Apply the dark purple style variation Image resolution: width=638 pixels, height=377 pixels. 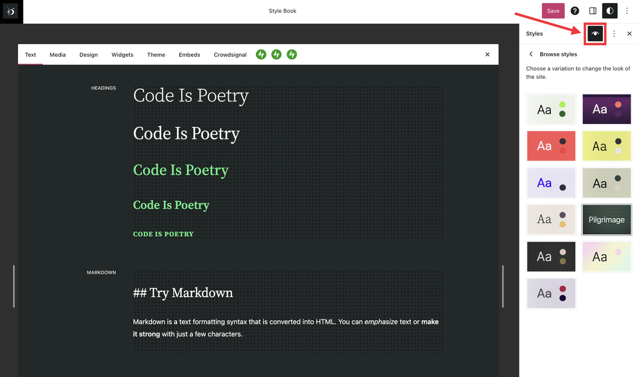(607, 109)
